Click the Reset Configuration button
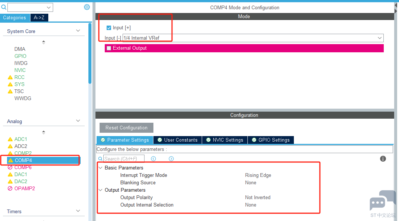Viewport: 399px width, 221px height. (x=126, y=128)
